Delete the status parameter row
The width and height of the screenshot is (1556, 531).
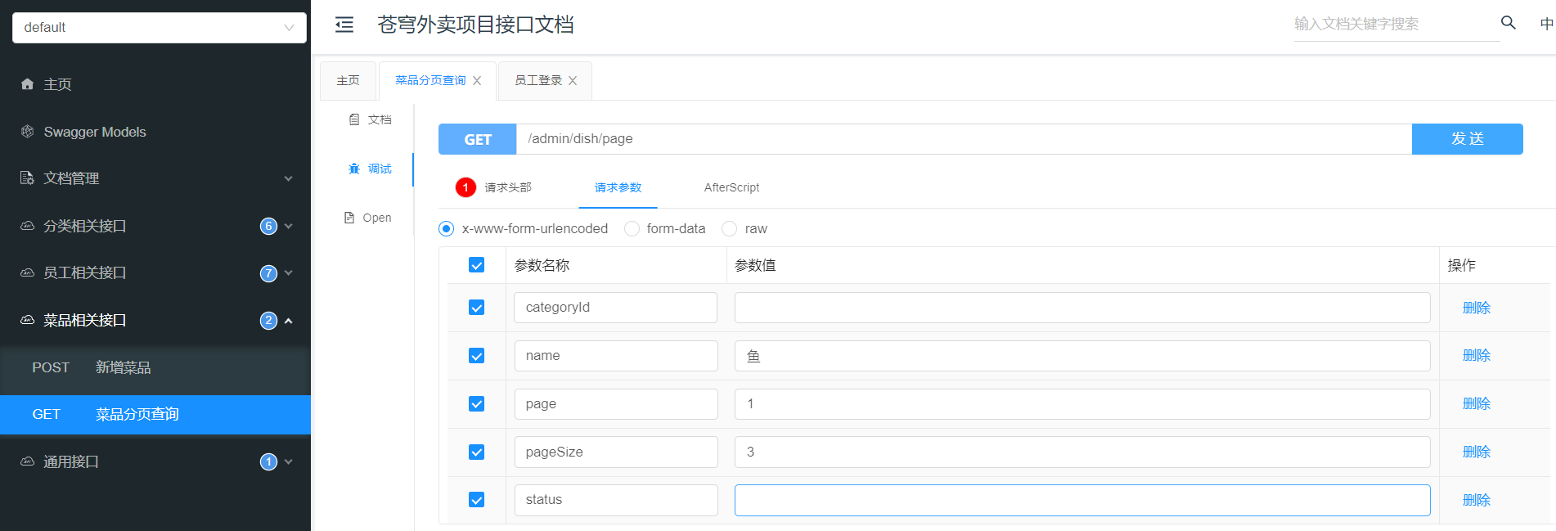(x=1477, y=500)
